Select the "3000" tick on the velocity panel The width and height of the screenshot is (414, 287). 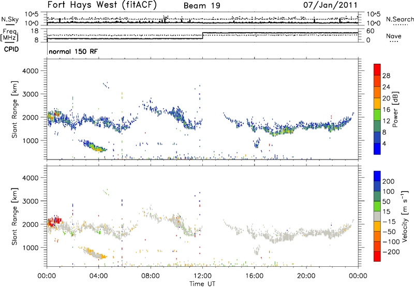tap(30, 201)
